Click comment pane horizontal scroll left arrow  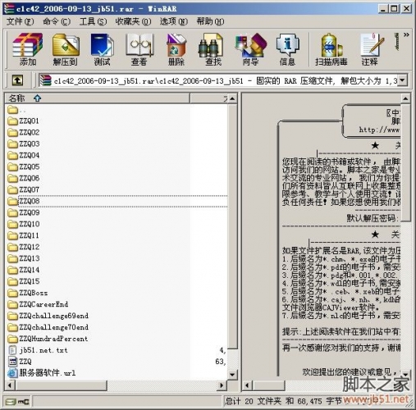[x=248, y=385]
